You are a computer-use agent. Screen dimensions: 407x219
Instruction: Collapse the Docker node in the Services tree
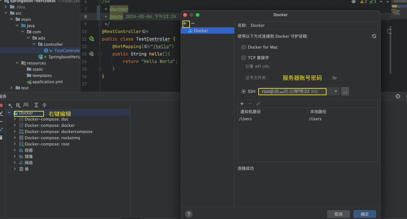(x=9, y=113)
